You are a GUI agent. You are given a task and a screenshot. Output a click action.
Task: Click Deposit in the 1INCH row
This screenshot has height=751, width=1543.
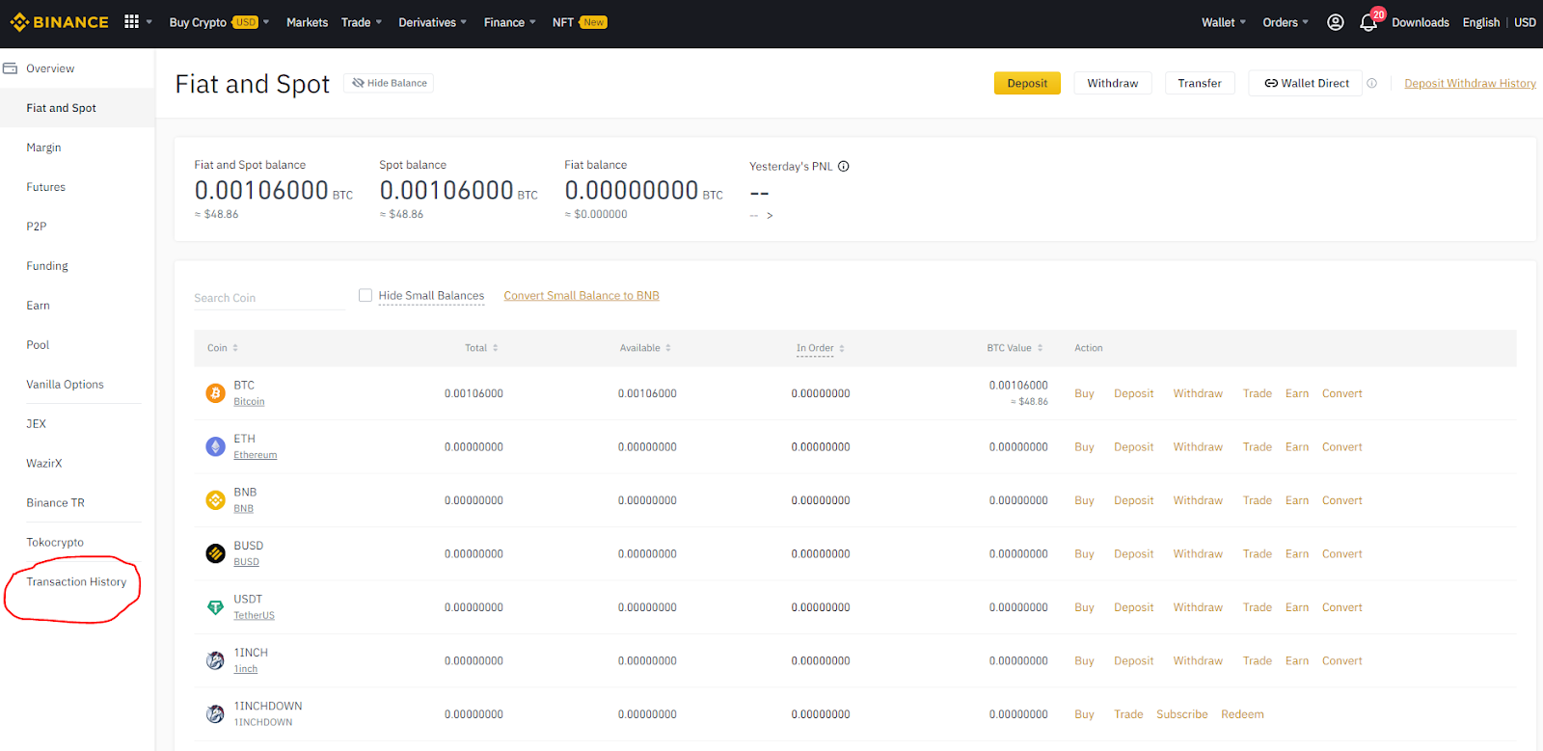pyautogui.click(x=1133, y=661)
